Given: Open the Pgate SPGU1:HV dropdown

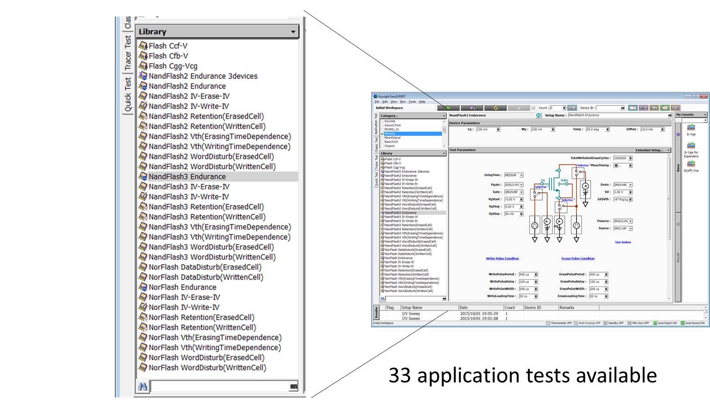Looking at the screenshot, I should pyautogui.click(x=514, y=185).
